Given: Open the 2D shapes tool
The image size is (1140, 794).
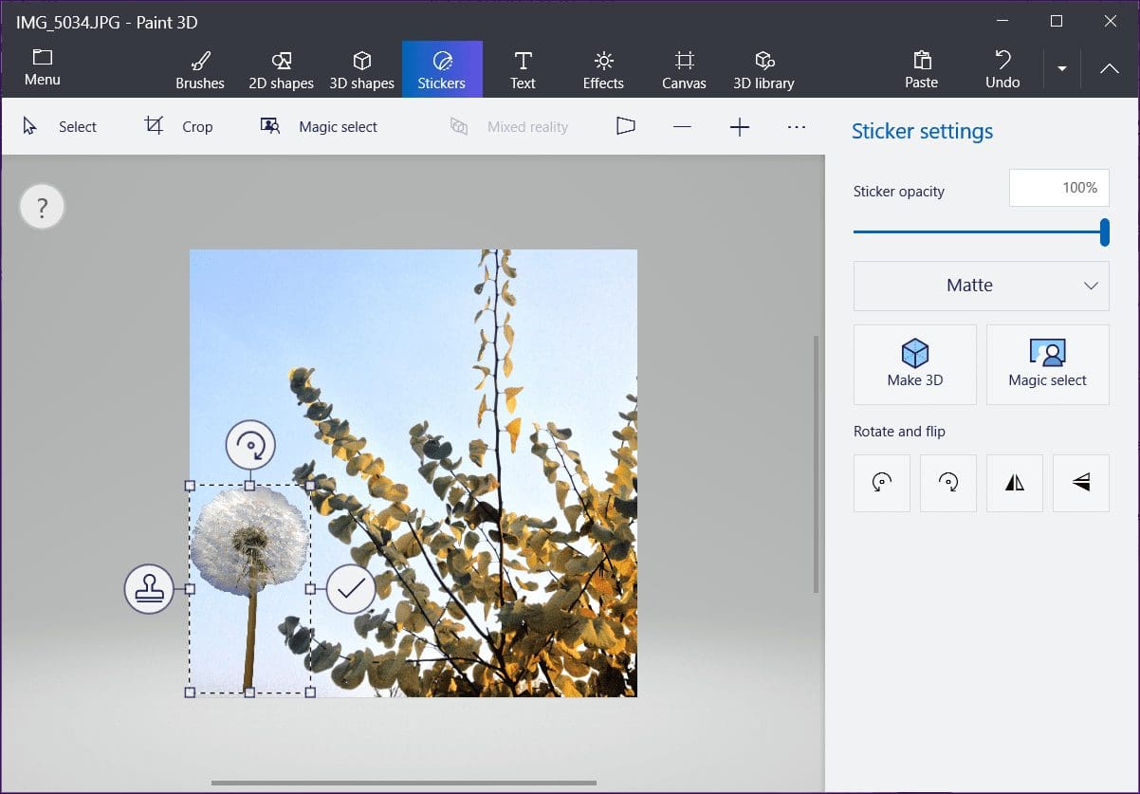Looking at the screenshot, I should click(x=281, y=70).
